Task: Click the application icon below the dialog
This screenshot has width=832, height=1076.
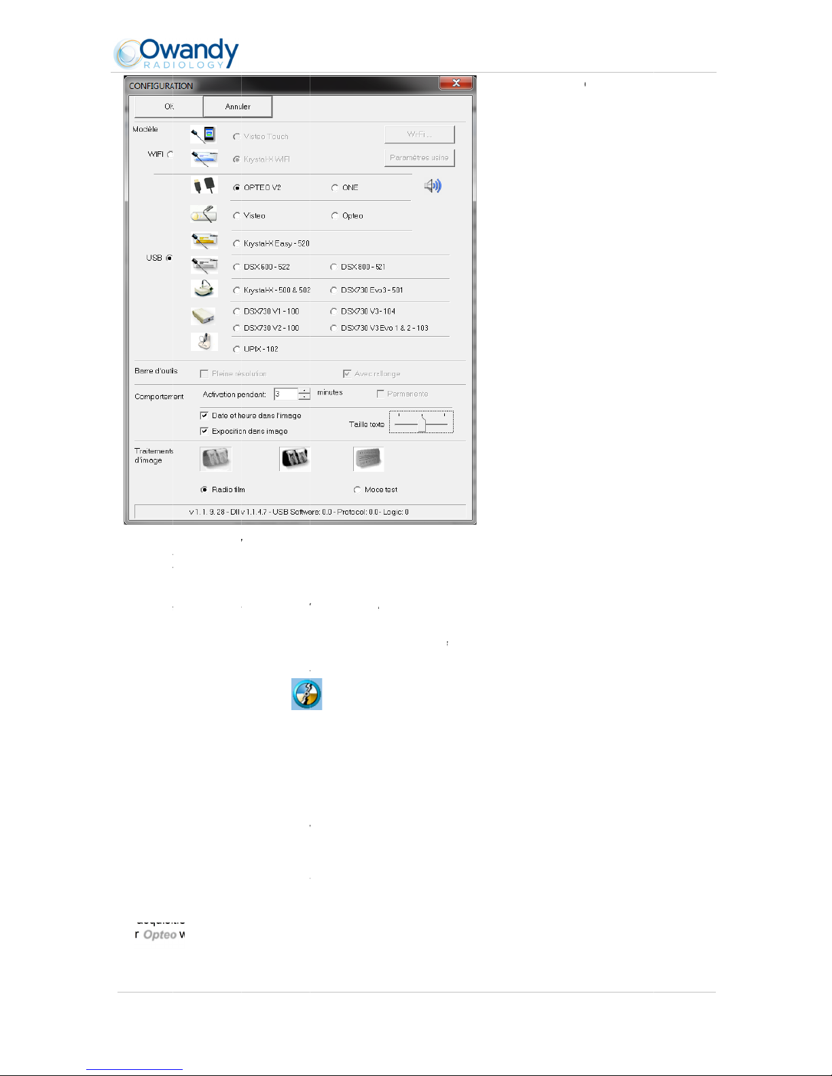Action: tap(306, 694)
